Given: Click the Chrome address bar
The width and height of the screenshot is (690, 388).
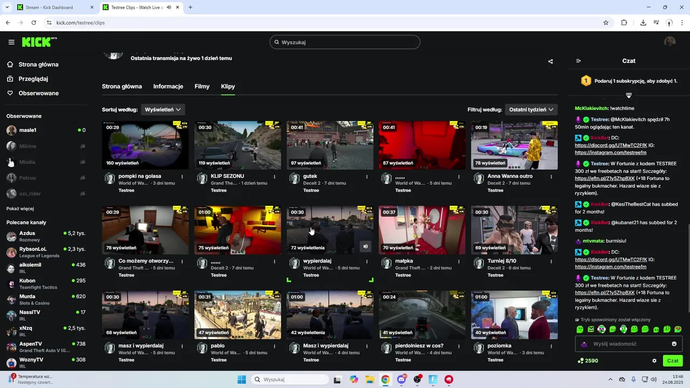Looking at the screenshot, I should [323, 23].
